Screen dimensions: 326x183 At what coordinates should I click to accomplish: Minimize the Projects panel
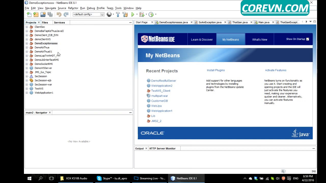130,23
